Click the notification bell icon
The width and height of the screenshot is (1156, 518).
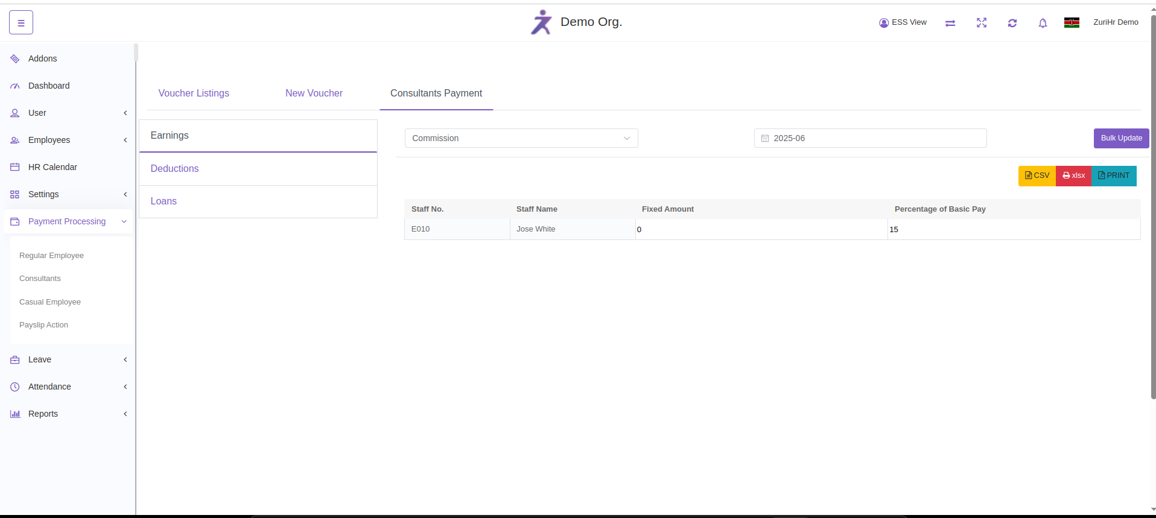pyautogui.click(x=1042, y=23)
